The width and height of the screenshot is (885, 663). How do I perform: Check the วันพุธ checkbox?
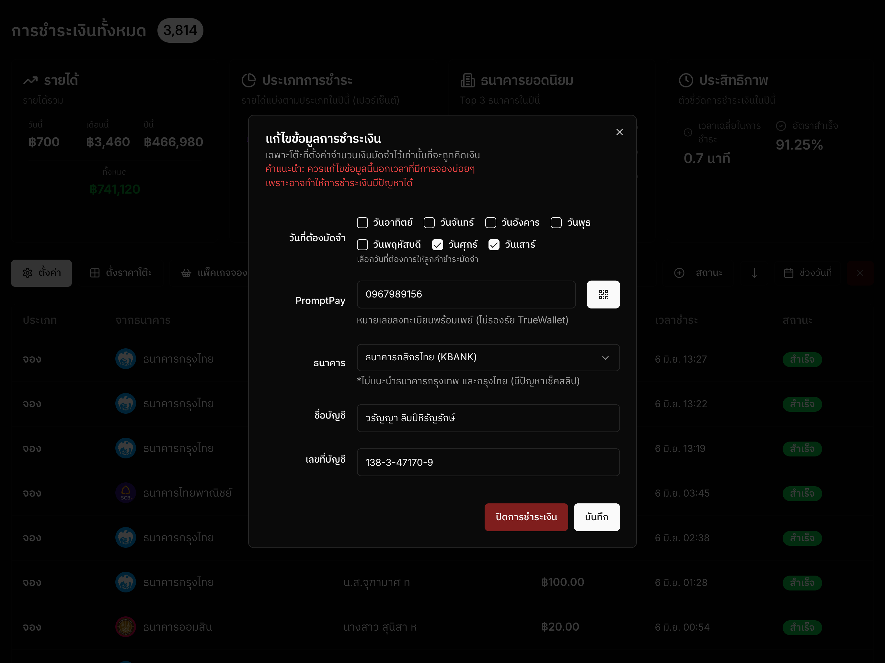point(556,223)
